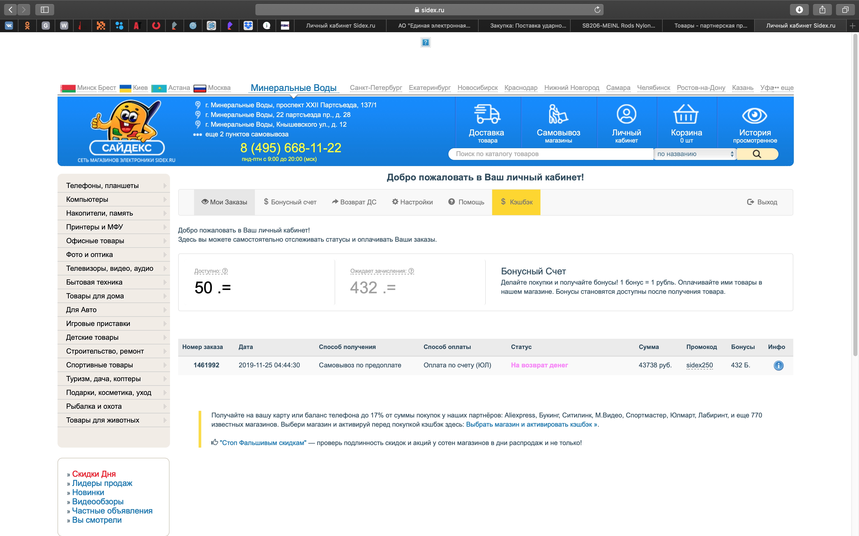Click the catalog search input field
This screenshot has height=536, width=859.
point(551,154)
